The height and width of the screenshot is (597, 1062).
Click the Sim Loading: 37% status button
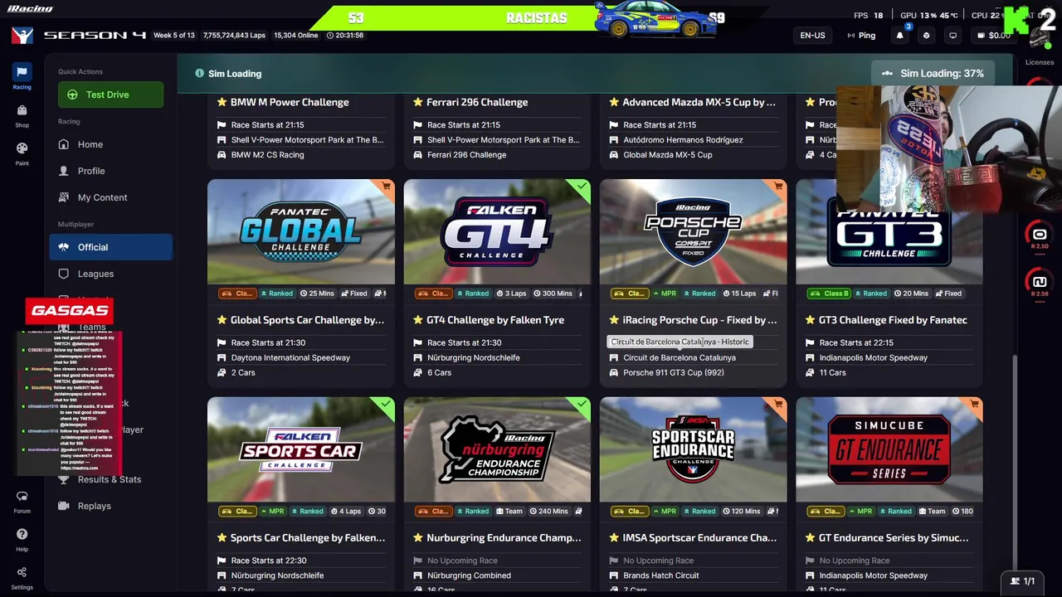(x=934, y=73)
